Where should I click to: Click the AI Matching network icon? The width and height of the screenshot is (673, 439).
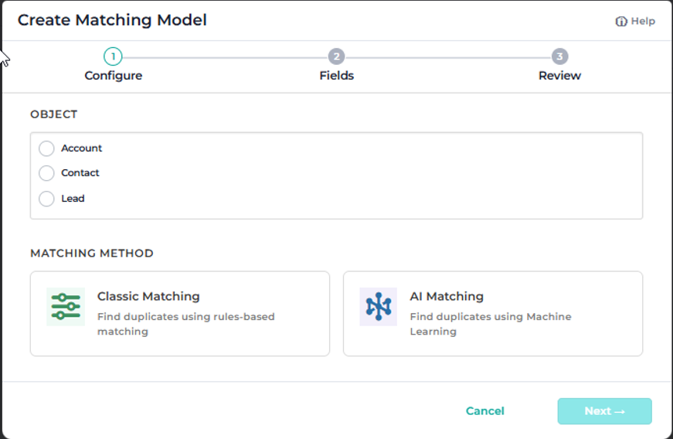tap(378, 307)
